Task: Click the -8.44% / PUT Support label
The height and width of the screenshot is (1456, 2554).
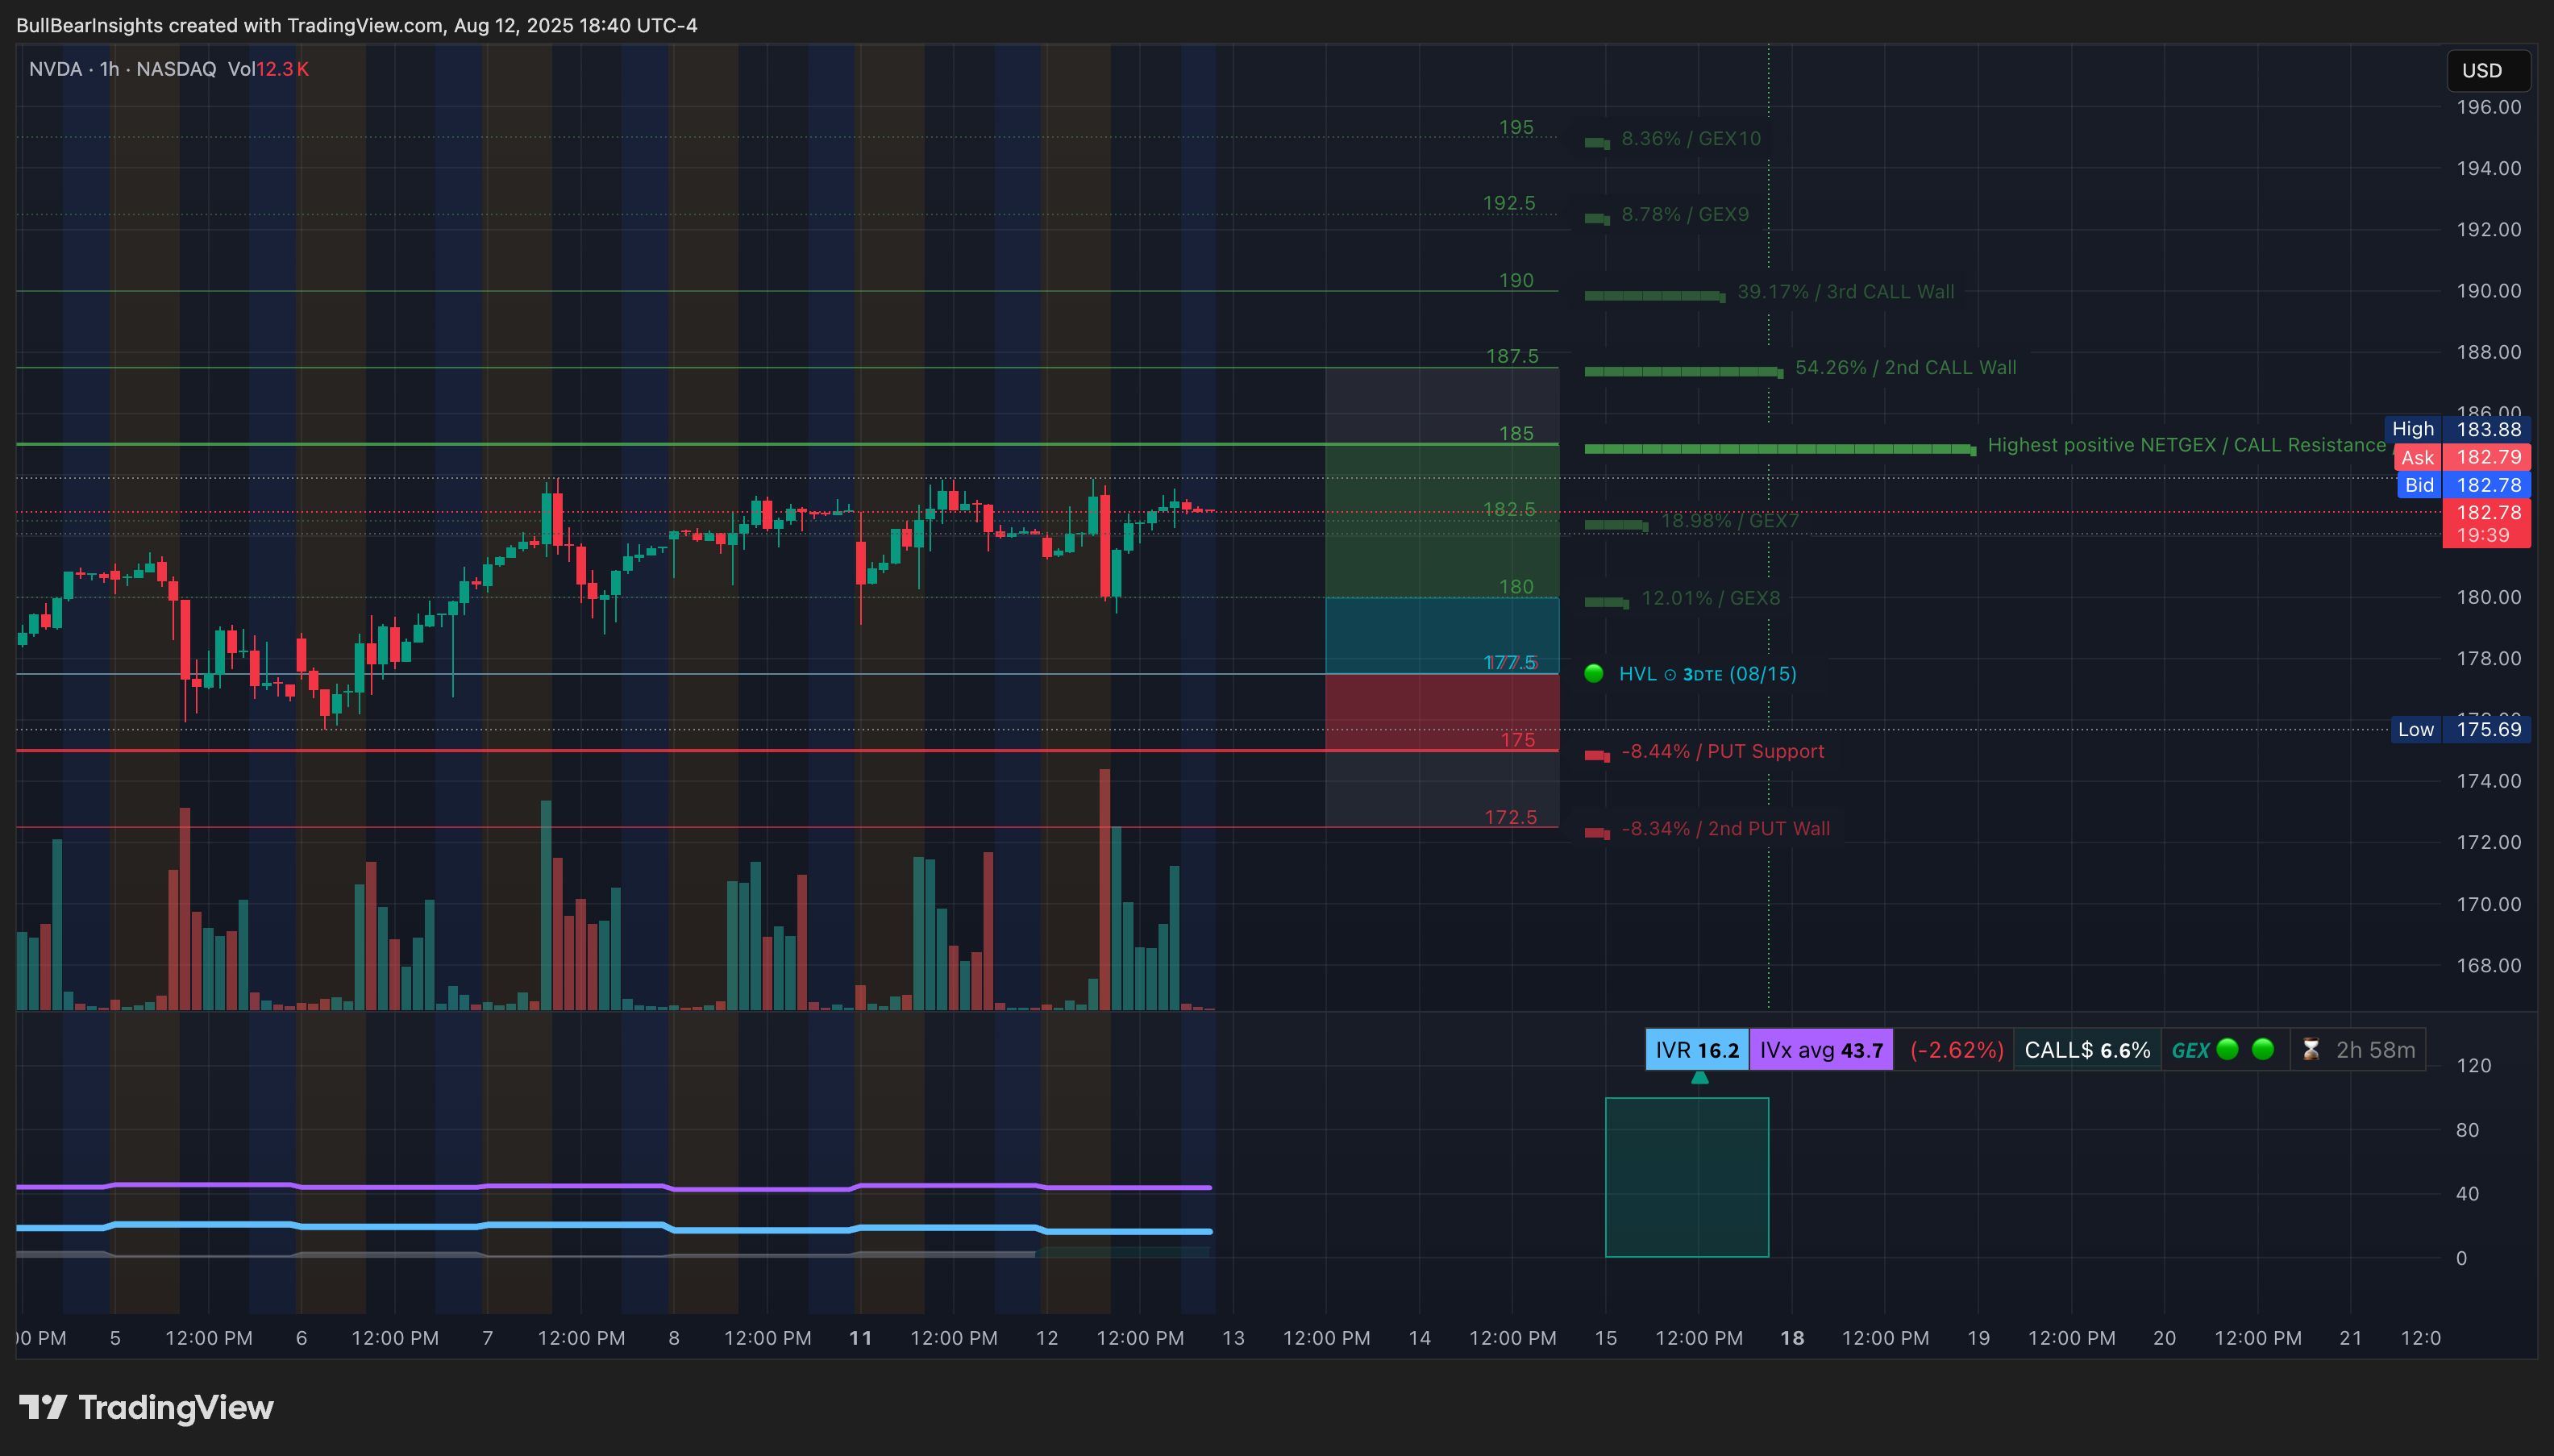Action: tap(1722, 751)
